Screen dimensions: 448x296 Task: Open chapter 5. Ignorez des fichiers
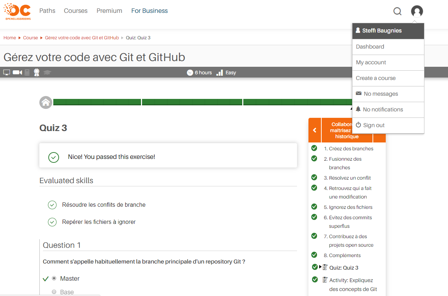coord(348,207)
